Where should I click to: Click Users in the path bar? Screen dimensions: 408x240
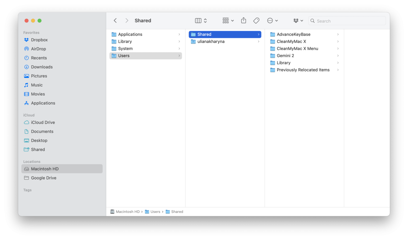(155, 212)
